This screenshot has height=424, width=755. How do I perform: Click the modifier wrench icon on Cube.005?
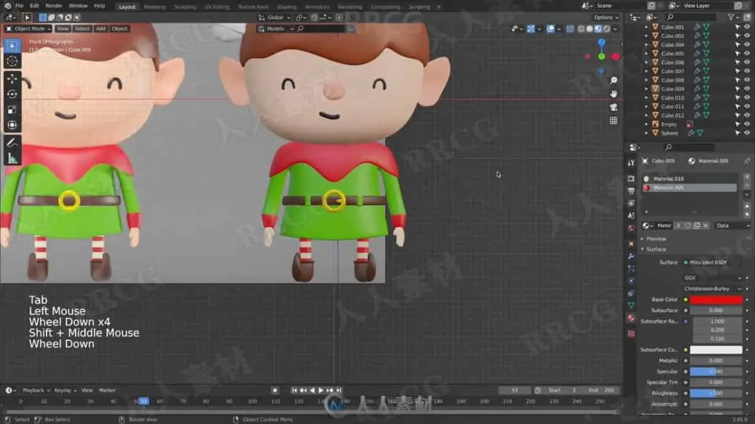697,53
